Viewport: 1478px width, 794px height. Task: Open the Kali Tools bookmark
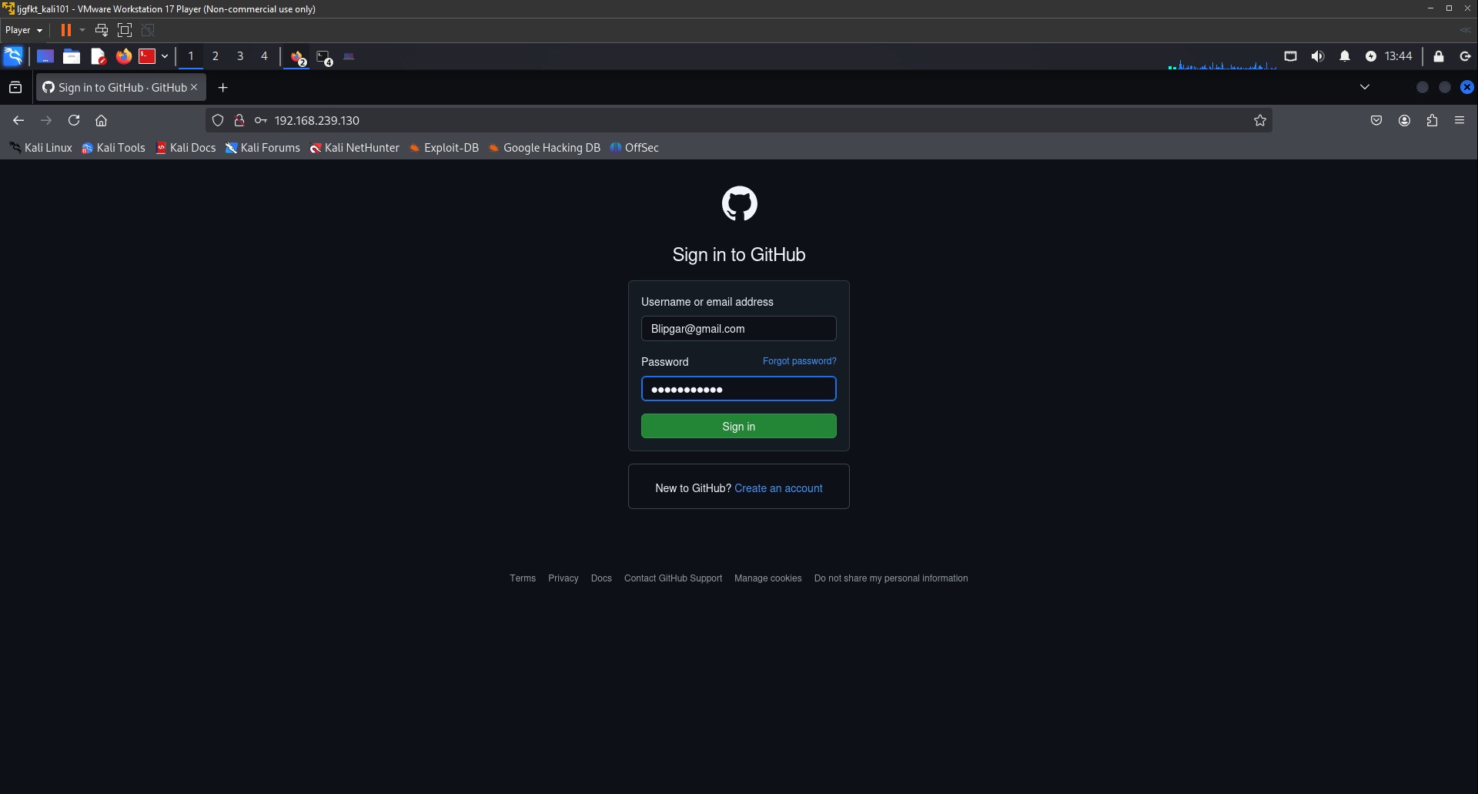[x=113, y=148]
